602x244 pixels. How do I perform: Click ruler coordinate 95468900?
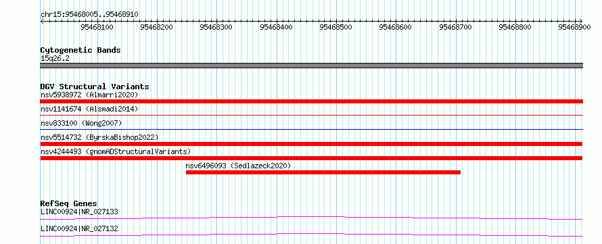[574, 27]
